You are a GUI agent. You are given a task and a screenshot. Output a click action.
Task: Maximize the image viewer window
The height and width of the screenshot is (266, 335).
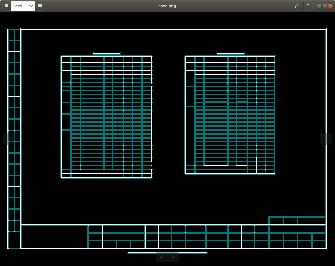[324, 6]
